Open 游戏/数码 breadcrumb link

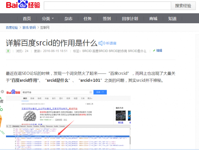(x=30, y=28)
